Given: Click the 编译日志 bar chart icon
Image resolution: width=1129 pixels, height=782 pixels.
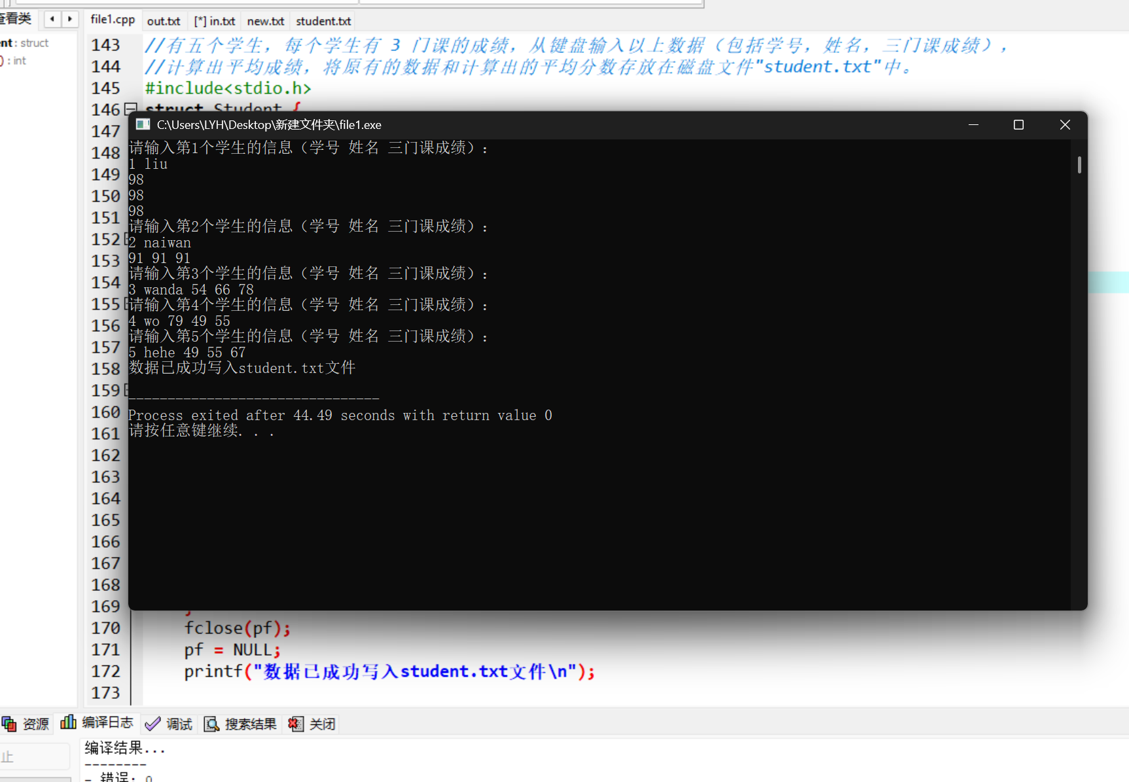Looking at the screenshot, I should pos(68,722).
